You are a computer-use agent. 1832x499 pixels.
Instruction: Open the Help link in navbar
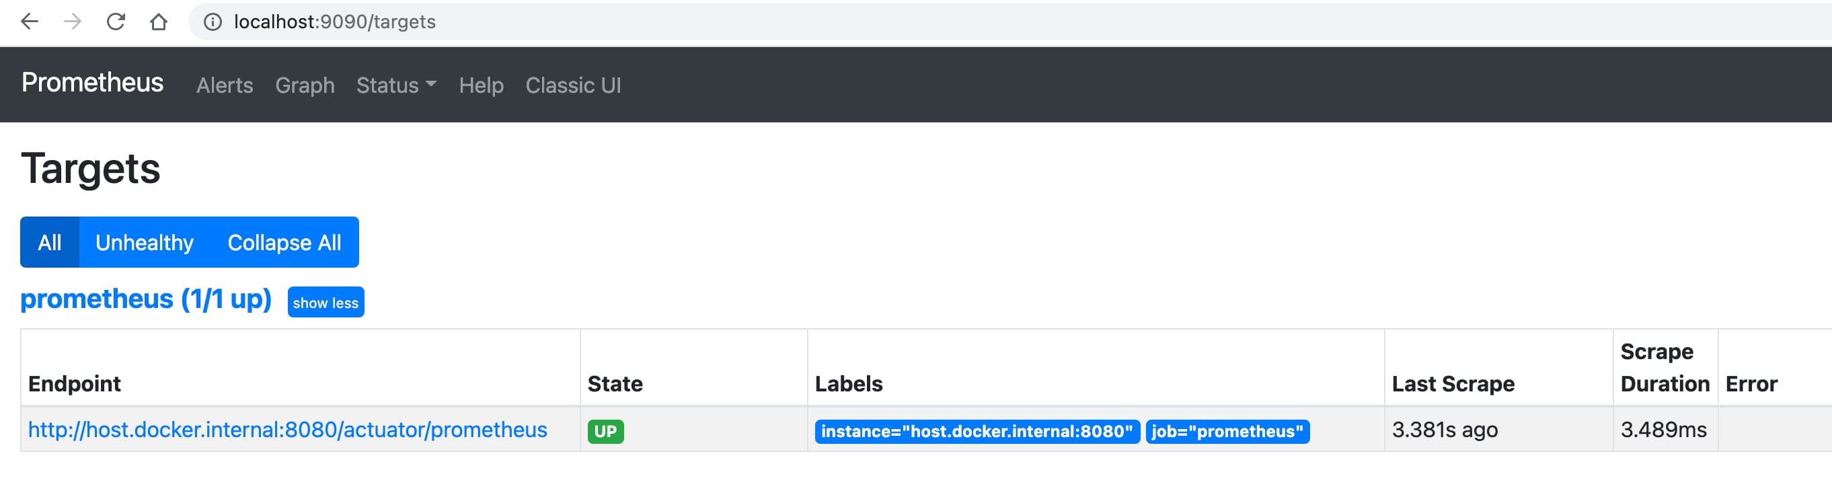481,85
